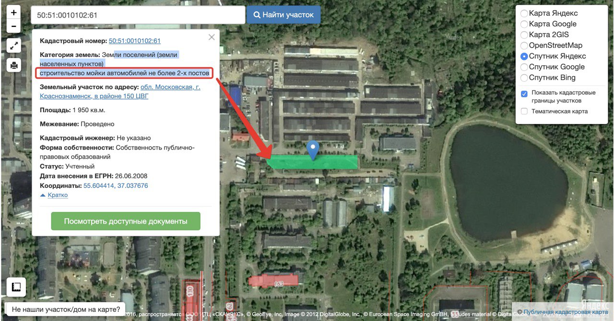Open cadastral number link 50:51:0010102:61
Viewport: 614px width, 321px height.
(135, 41)
